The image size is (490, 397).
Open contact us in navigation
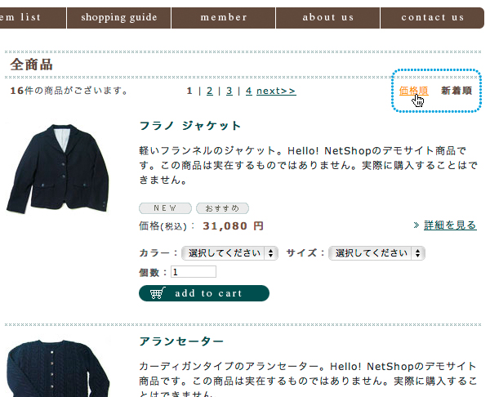[x=433, y=18]
